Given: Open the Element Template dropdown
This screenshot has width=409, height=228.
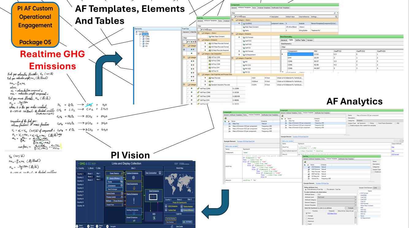Looking at the screenshot, I should pyautogui.click(x=356, y=205).
